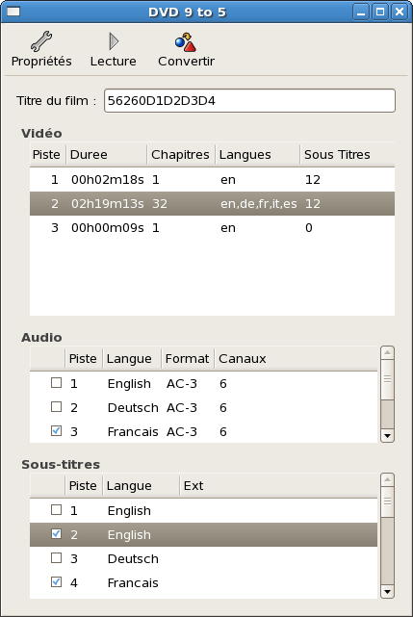Enable the Deutsch audio track checkbox

[56, 406]
